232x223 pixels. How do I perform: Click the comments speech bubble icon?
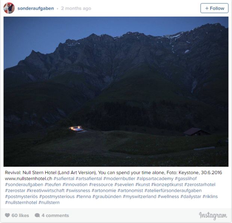(37, 215)
